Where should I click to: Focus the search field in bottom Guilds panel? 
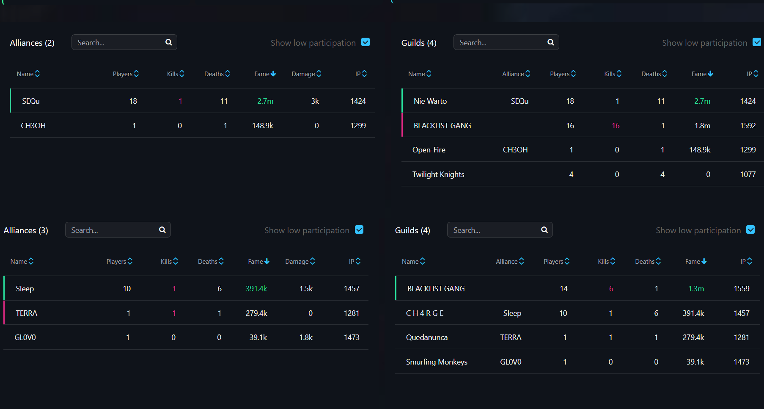[500, 230]
